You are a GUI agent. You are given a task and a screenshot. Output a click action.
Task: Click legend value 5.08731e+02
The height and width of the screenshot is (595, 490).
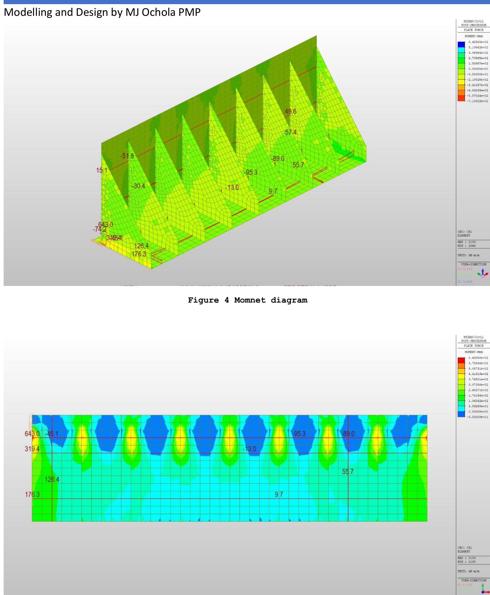pyautogui.click(x=478, y=368)
